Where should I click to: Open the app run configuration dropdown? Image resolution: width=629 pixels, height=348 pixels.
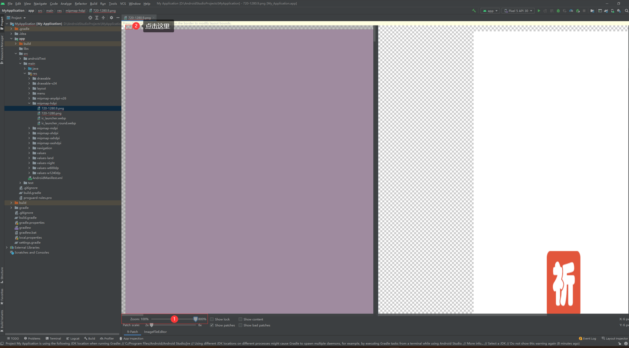pyautogui.click(x=490, y=11)
